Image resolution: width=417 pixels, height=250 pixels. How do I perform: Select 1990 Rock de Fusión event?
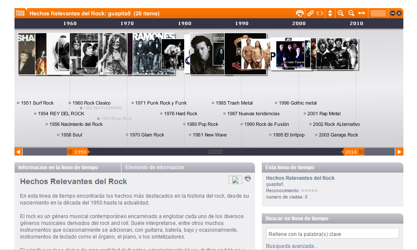pyautogui.click(x=265, y=124)
